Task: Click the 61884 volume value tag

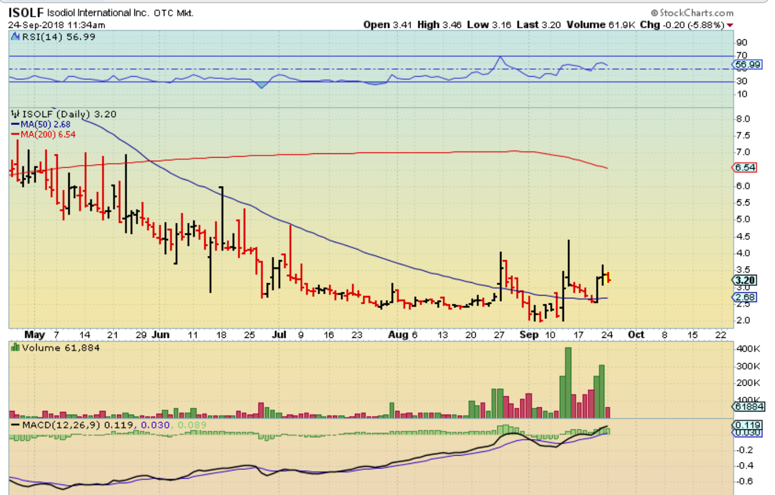Action: pyautogui.click(x=749, y=406)
